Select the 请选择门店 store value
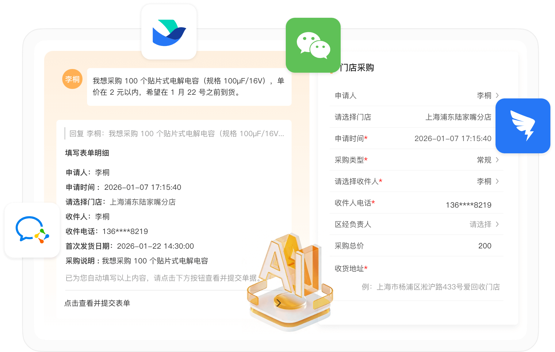555x352 pixels. tap(458, 117)
